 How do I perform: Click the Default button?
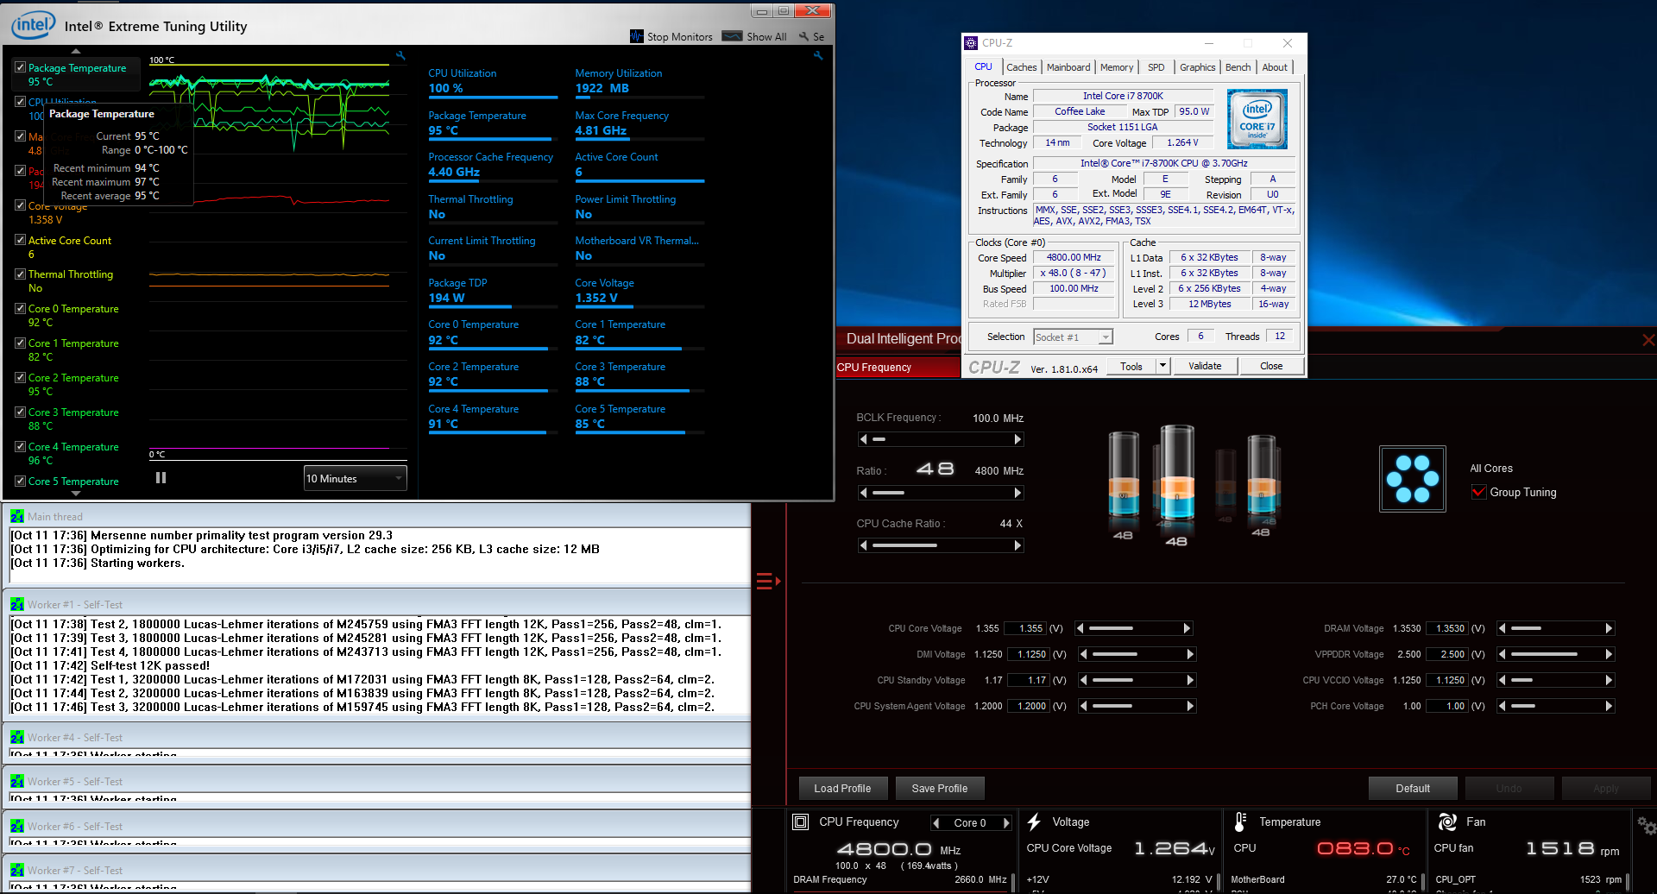[1413, 788]
